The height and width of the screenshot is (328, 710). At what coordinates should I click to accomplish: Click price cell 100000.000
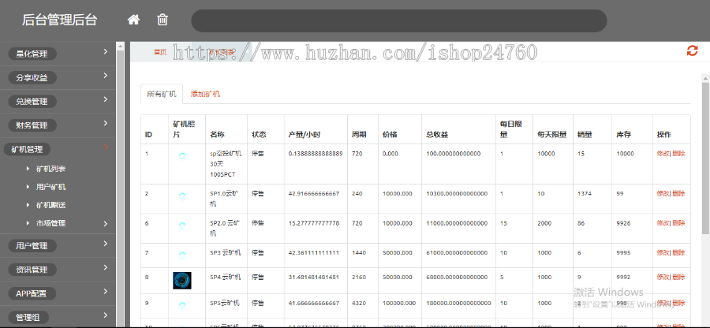399,303
